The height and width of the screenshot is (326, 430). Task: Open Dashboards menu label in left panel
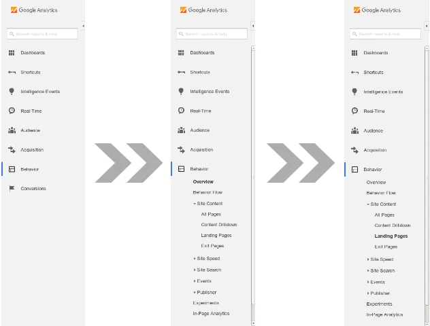pos(33,52)
